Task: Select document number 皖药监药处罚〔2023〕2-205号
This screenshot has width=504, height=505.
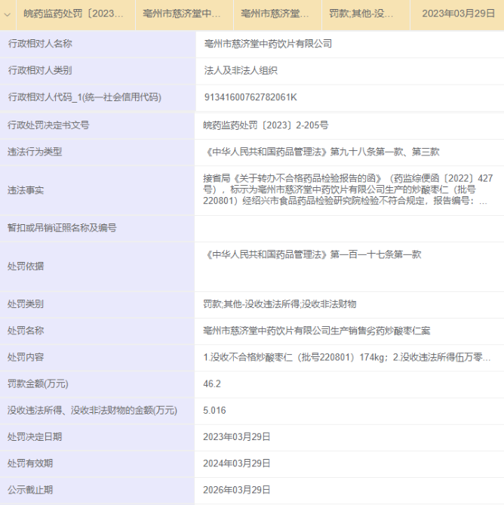Action: point(266,125)
